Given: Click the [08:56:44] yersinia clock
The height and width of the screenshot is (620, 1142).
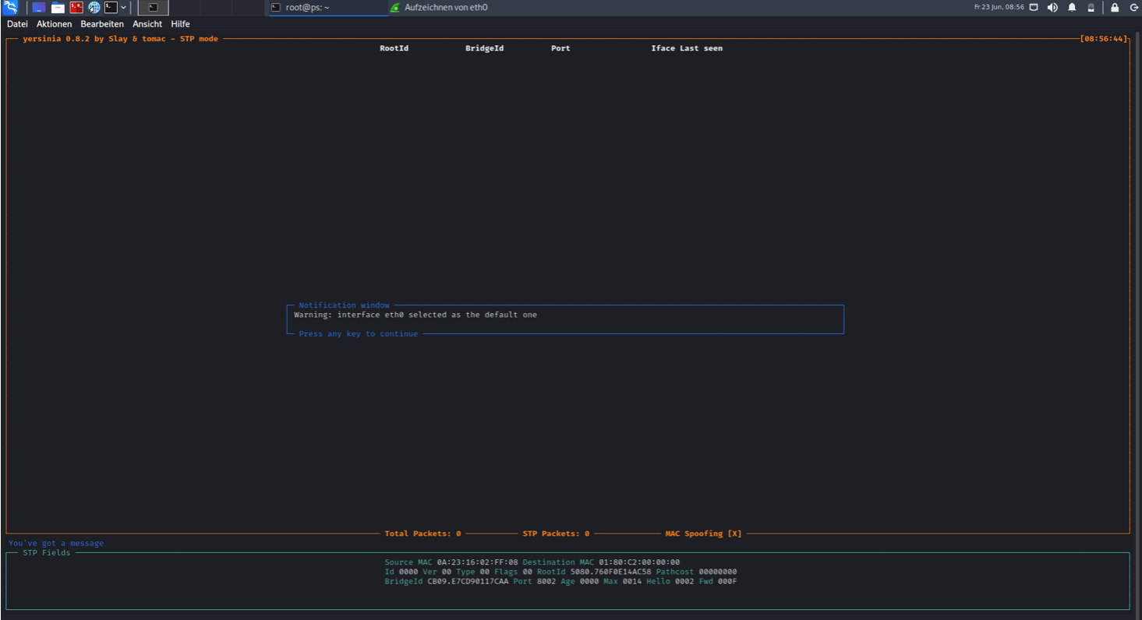Looking at the screenshot, I should tap(1104, 38).
